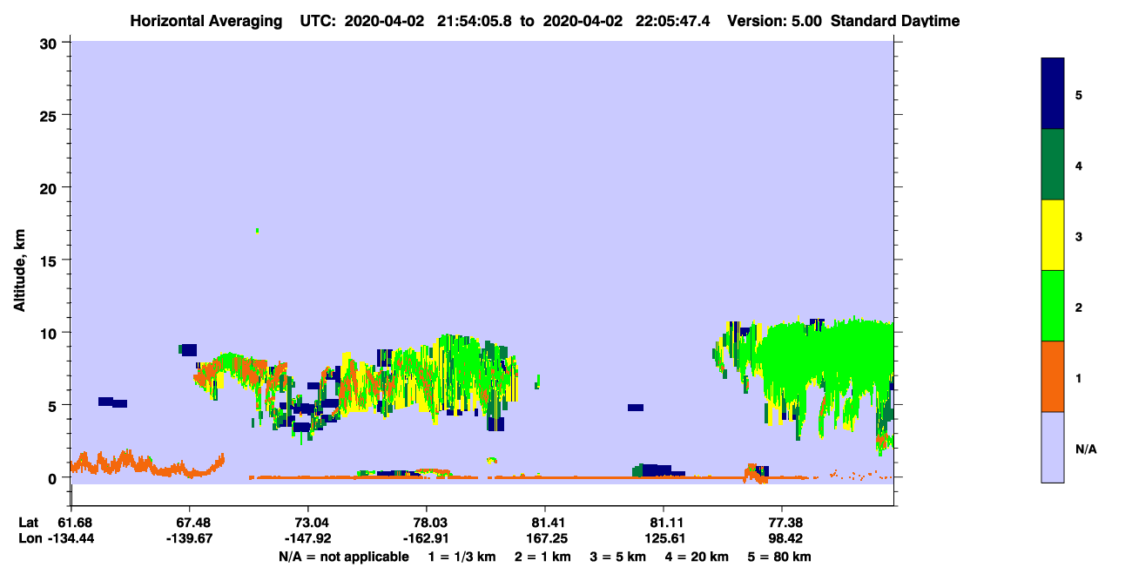
Task: Click longitude value 98.42
Action: [782, 538]
